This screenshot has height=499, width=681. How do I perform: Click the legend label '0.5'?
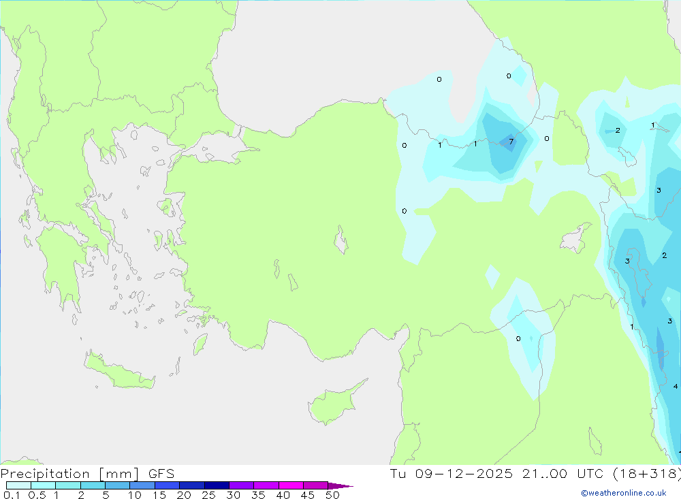(37, 495)
